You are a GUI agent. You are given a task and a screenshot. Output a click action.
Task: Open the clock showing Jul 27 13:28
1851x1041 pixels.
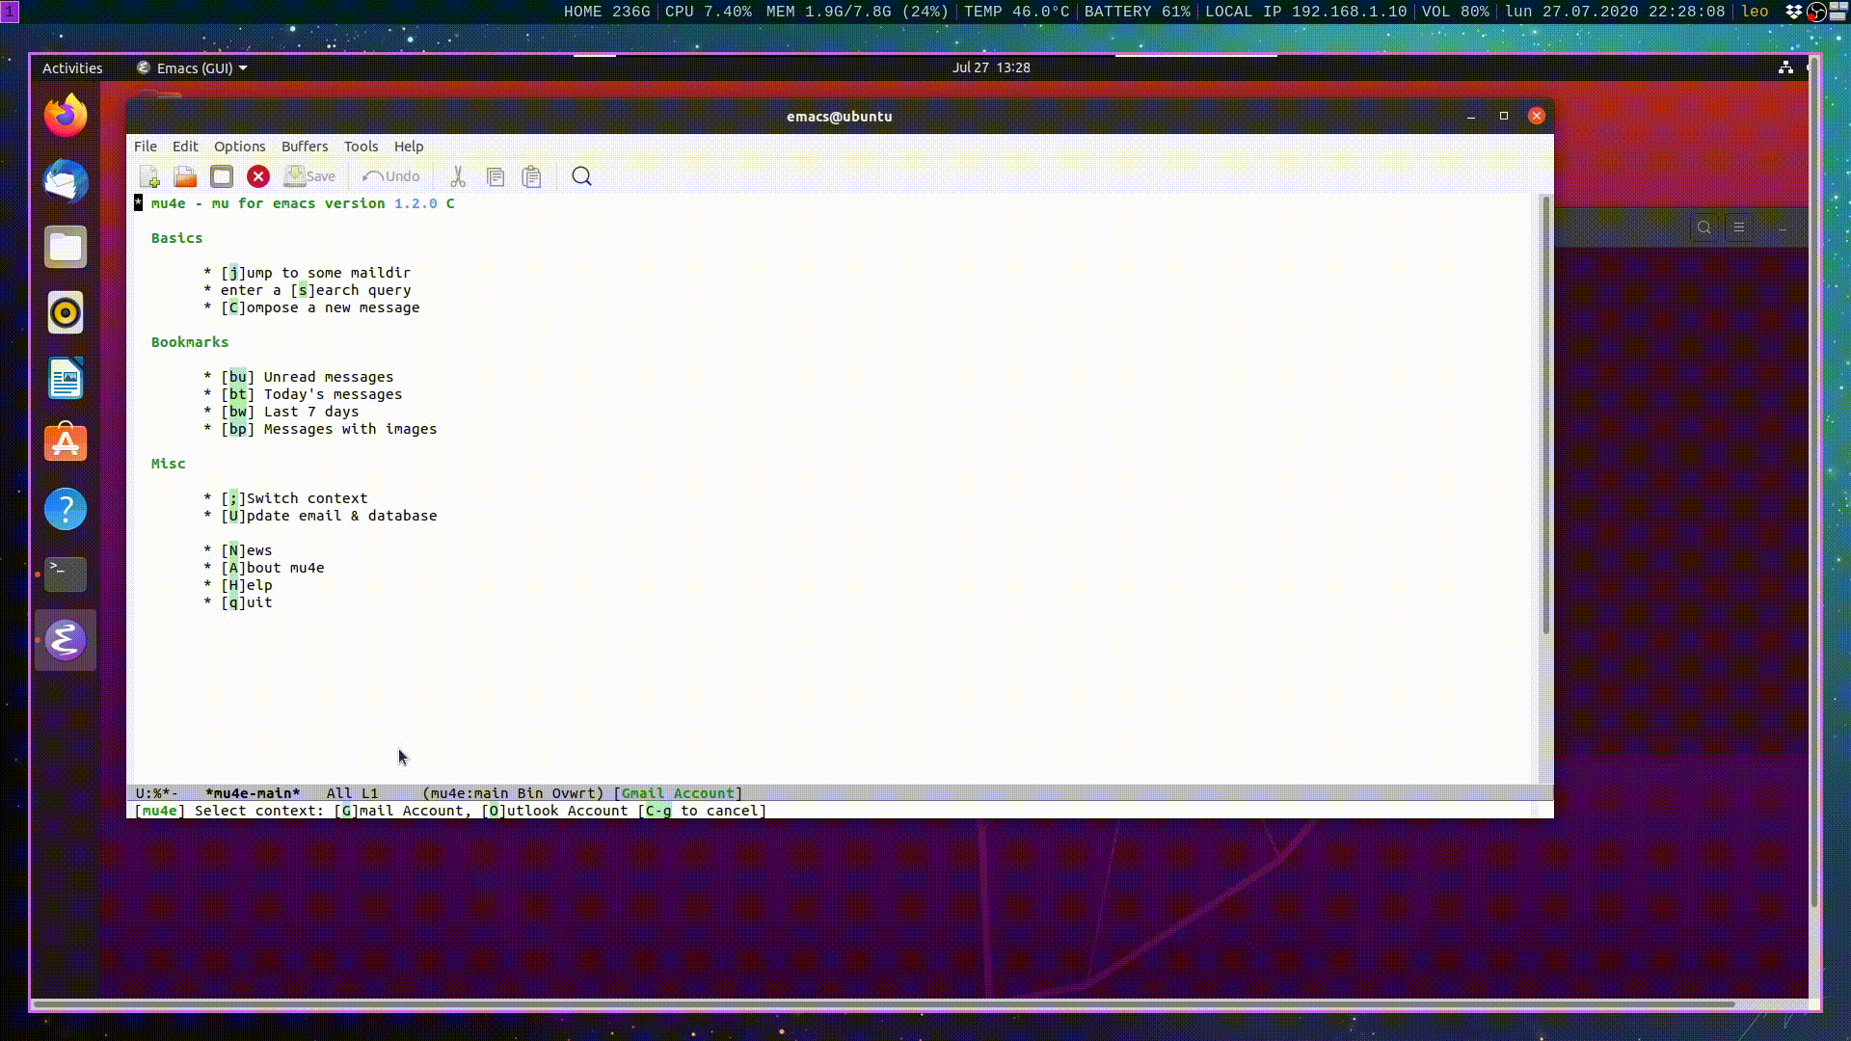[991, 67]
